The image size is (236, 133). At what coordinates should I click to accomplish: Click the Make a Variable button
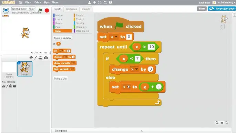pyautogui.click(x=63, y=38)
